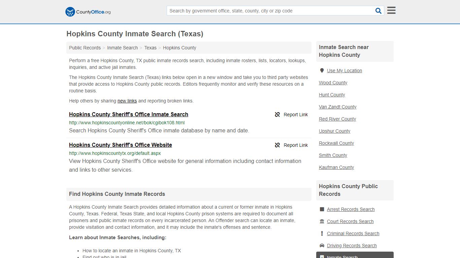
Task: Open Rockwall County inmate search
Action: (x=336, y=143)
